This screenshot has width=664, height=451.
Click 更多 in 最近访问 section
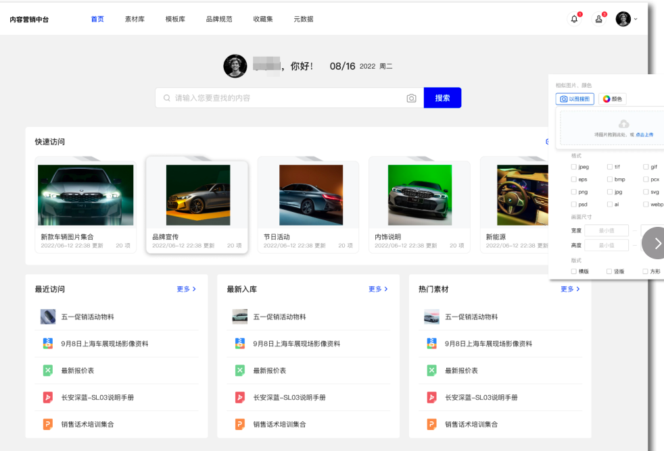pos(187,289)
